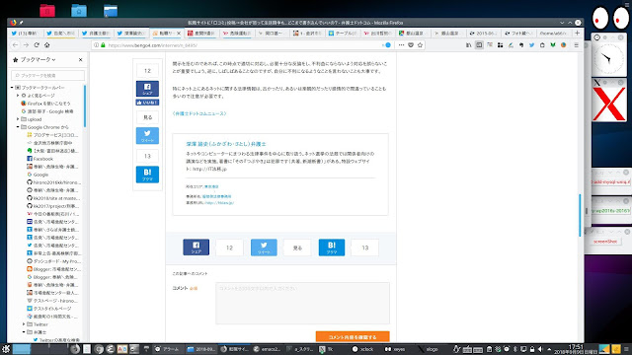Screen dimensions: 632x355
Task: Collapse the Google Chrome から folder
Action: [18, 127]
